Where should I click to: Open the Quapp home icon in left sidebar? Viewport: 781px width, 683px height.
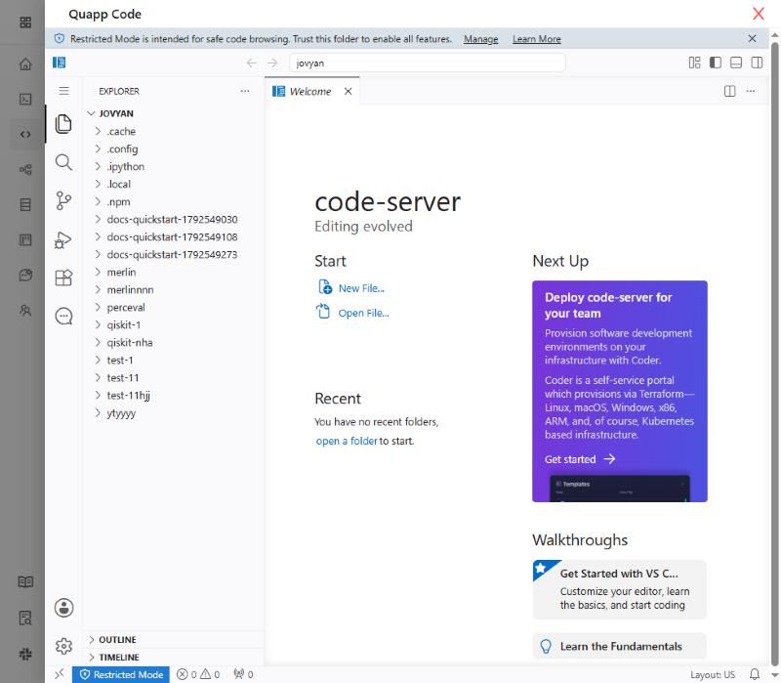click(25, 64)
